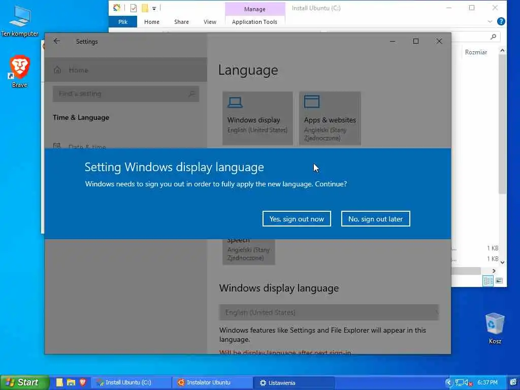Open Home in the Settings sidebar
520x390 pixels.
126,70
